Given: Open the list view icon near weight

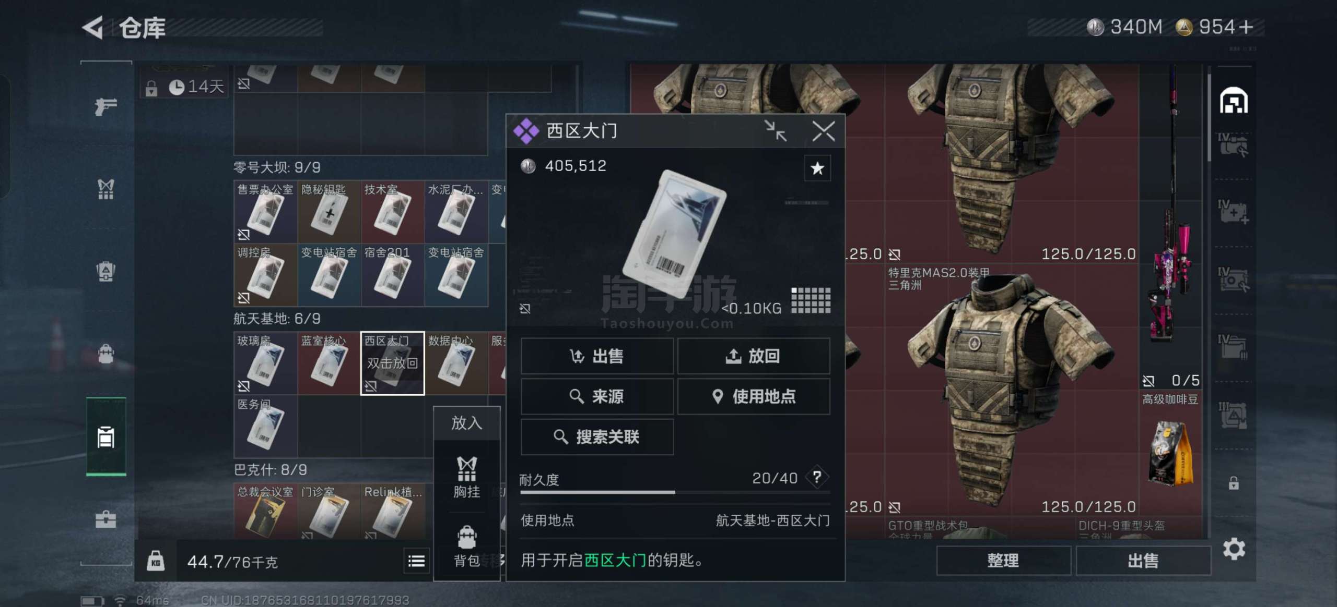Looking at the screenshot, I should coord(416,561).
